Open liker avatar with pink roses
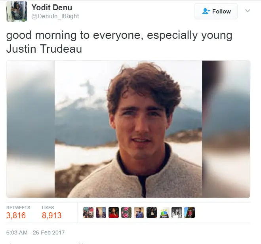261x244 pixels. (x=126, y=212)
